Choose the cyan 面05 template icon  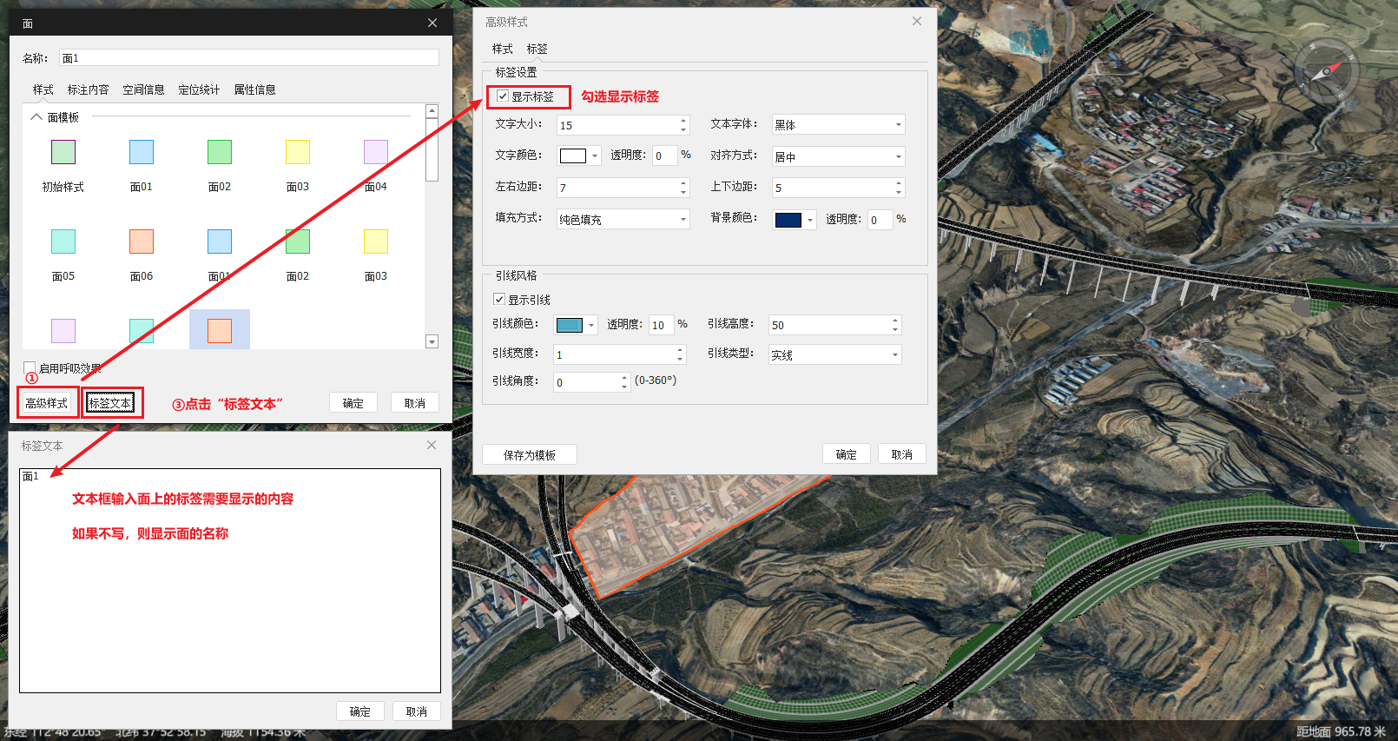coord(63,241)
